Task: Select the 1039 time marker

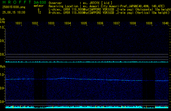Action: tap(149, 23)
